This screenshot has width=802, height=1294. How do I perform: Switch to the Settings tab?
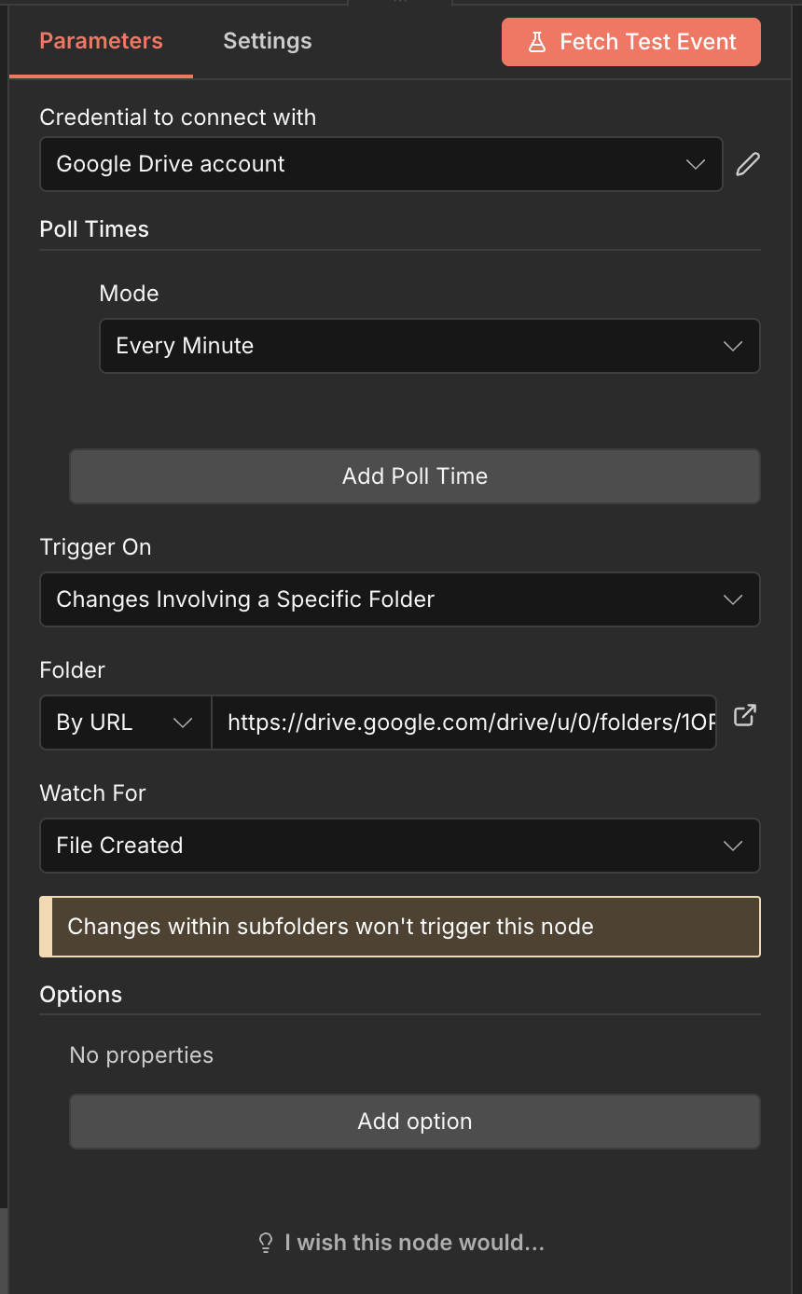coord(267,41)
